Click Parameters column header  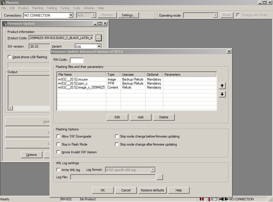[190, 74]
